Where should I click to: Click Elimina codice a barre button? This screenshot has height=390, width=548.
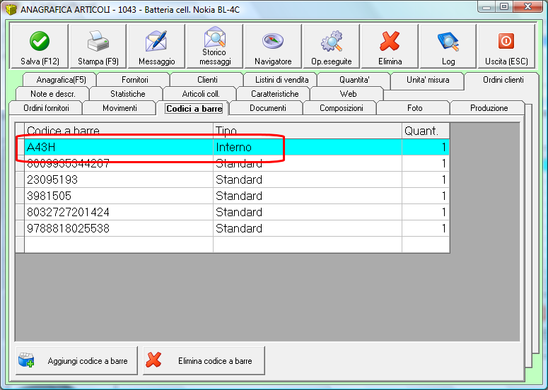coord(204,360)
